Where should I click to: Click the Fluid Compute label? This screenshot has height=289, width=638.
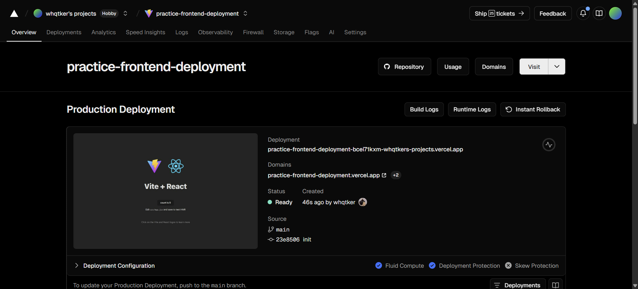405,266
